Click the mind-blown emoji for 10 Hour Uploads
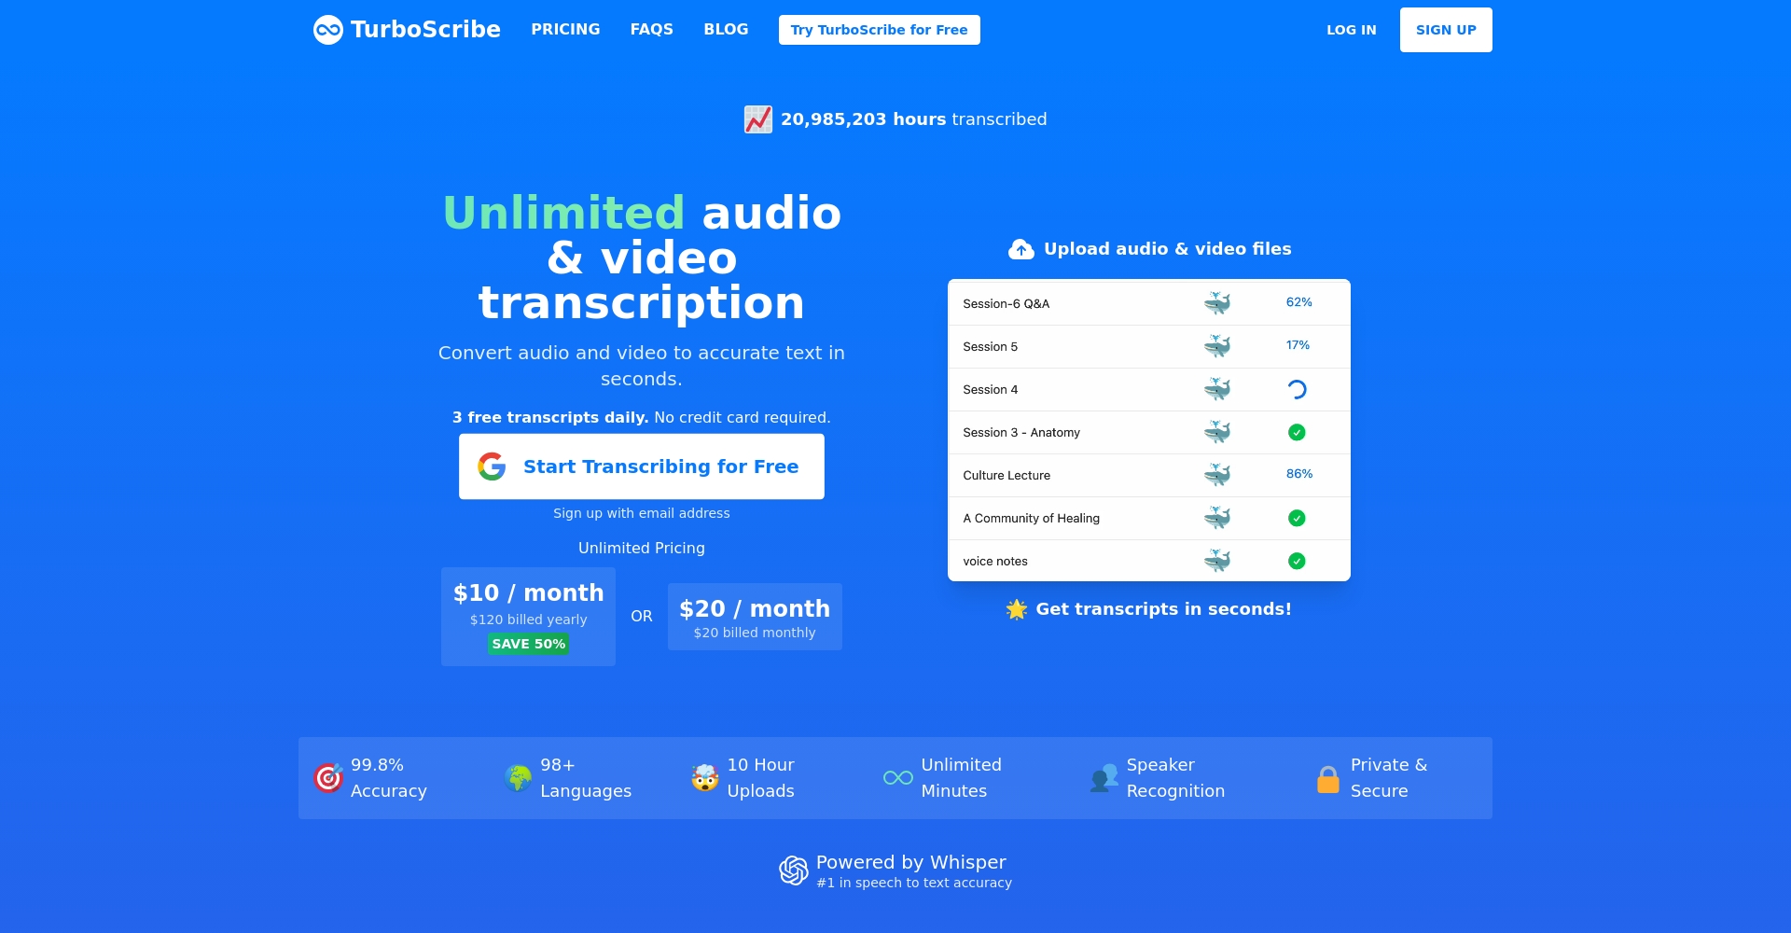The width and height of the screenshot is (1791, 933). (705, 777)
